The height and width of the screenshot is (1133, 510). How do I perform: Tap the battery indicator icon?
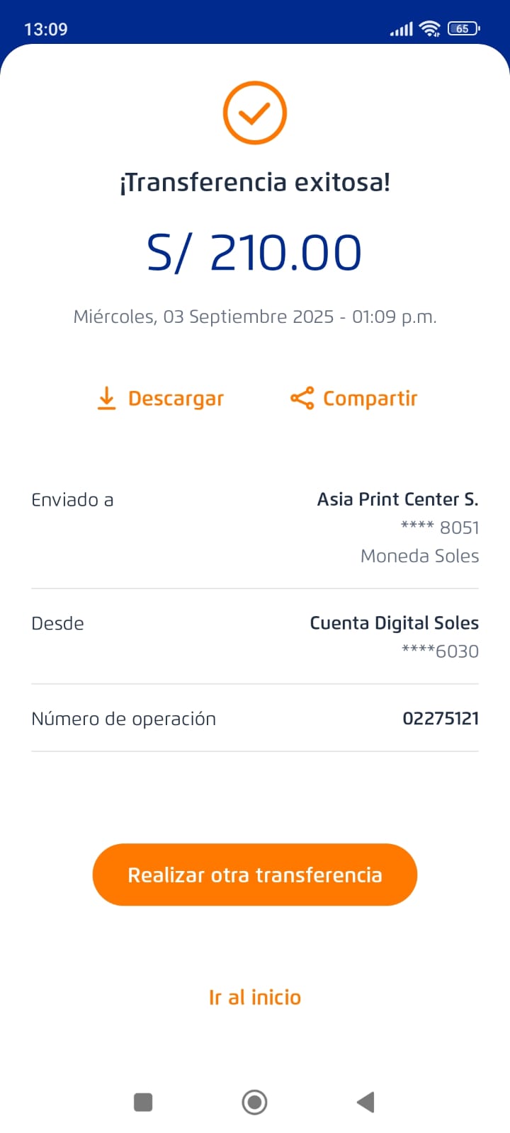coord(464,29)
